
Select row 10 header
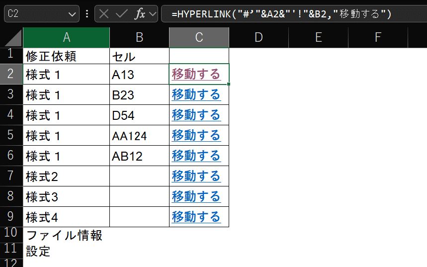[11, 235]
